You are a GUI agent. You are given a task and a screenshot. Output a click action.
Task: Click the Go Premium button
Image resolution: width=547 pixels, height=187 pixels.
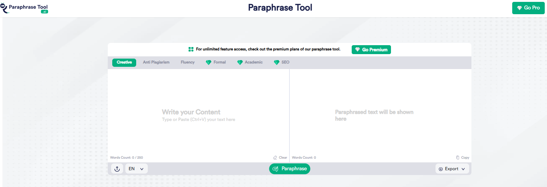371,50
